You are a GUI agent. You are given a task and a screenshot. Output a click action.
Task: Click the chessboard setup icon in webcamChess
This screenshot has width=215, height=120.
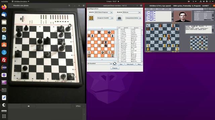[91, 18]
